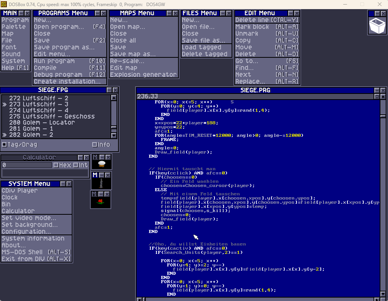Choose Exit from DIV [ALT-X]
Image resolution: width=388 pixels, height=301 pixels.
(36, 259)
